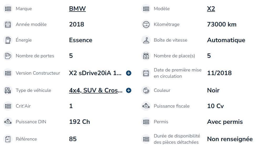Click the fuel pump icon for Énergie
The image size is (256, 150).
(x=8, y=40)
